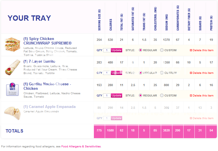Focus the Gordita quantity input box

tap(107, 96)
